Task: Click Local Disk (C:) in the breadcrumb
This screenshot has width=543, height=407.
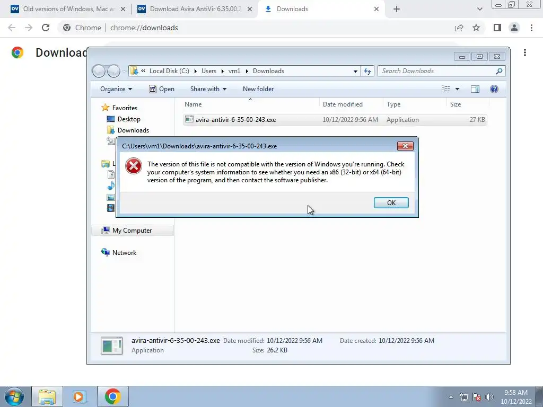Action: [169, 71]
